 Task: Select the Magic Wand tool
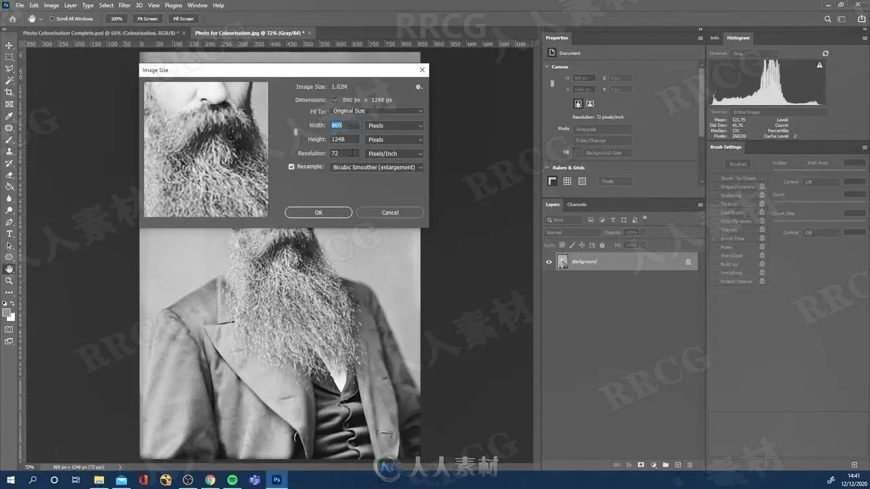9,81
